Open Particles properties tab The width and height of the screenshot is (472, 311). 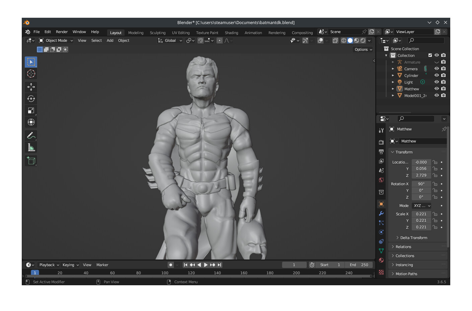click(x=381, y=223)
